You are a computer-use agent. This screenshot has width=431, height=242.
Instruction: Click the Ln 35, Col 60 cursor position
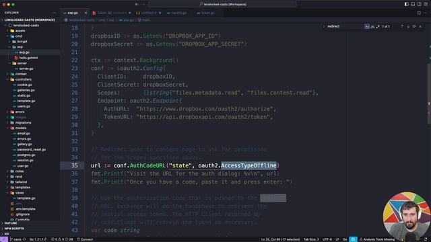pyautogui.click(x=280, y=239)
